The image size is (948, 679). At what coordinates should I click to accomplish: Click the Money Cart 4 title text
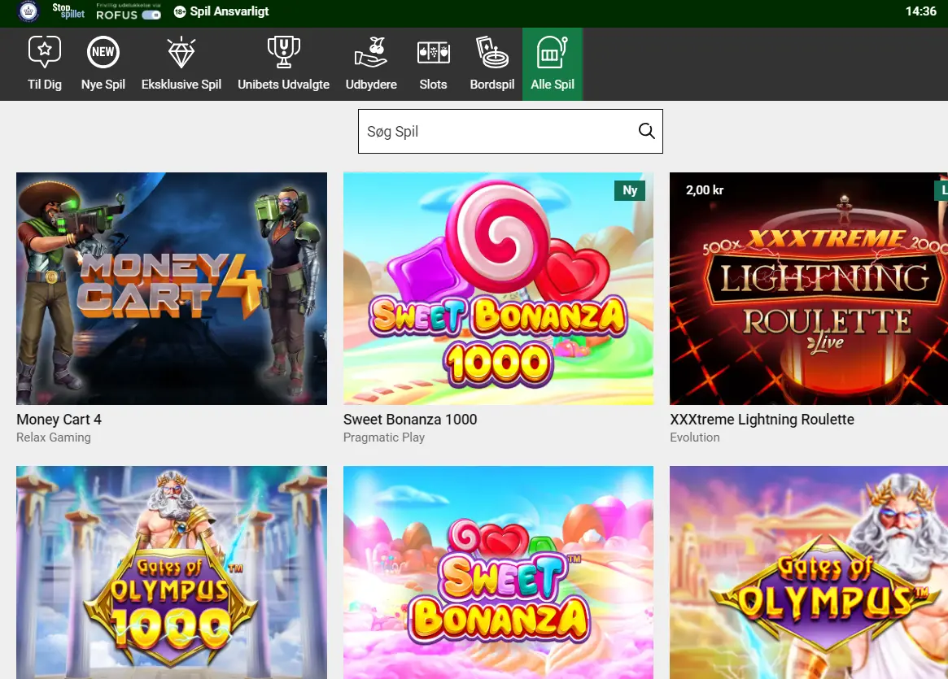(59, 420)
